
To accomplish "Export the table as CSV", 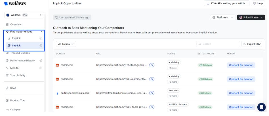I will pyautogui.click(x=251, y=44).
